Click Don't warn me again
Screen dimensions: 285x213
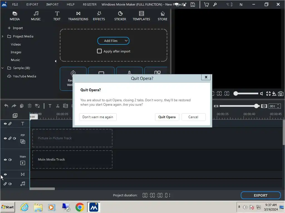pyautogui.click(x=98, y=117)
